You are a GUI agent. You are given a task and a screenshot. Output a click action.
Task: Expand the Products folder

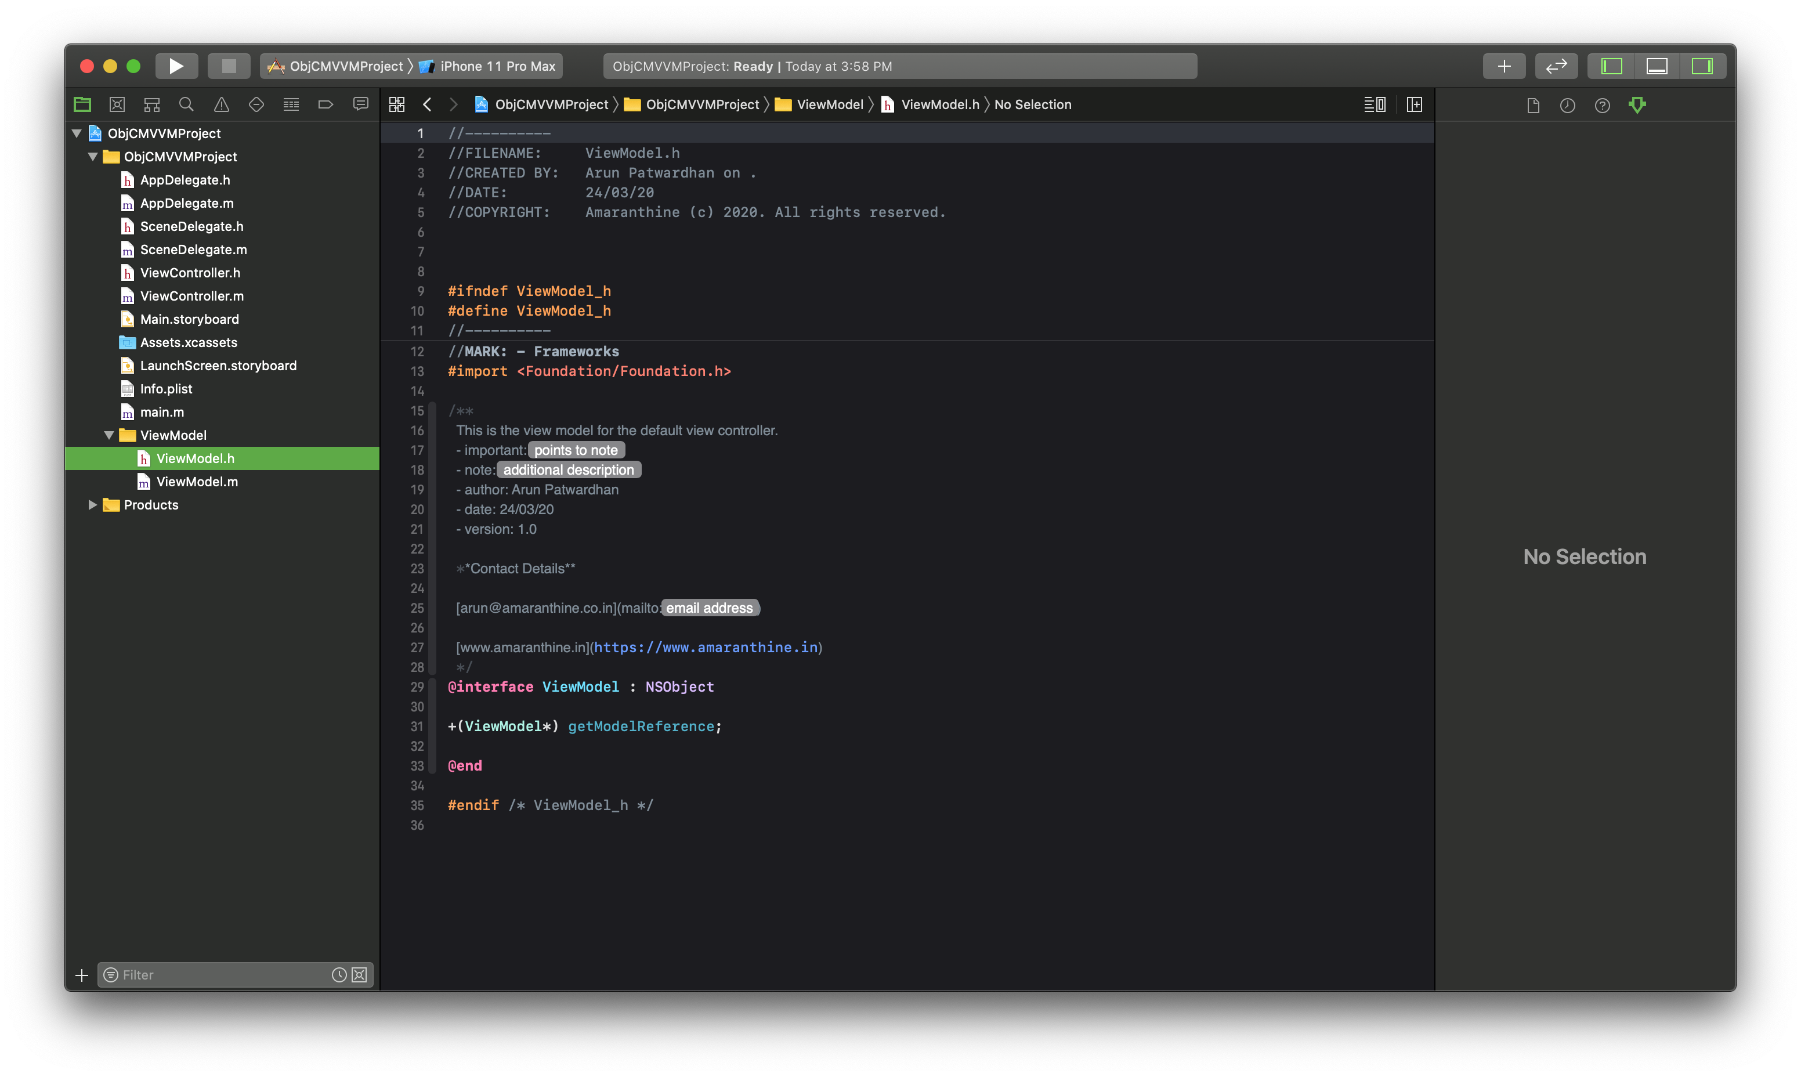pyautogui.click(x=93, y=504)
